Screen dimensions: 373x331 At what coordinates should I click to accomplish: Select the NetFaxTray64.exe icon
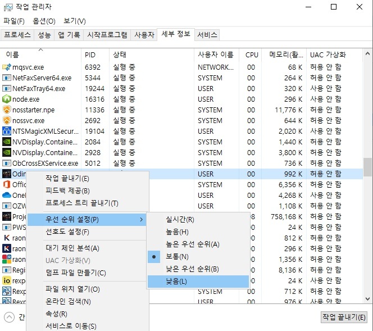click(7, 89)
